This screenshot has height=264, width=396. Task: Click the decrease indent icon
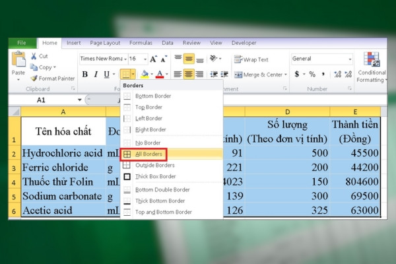coord(214,75)
